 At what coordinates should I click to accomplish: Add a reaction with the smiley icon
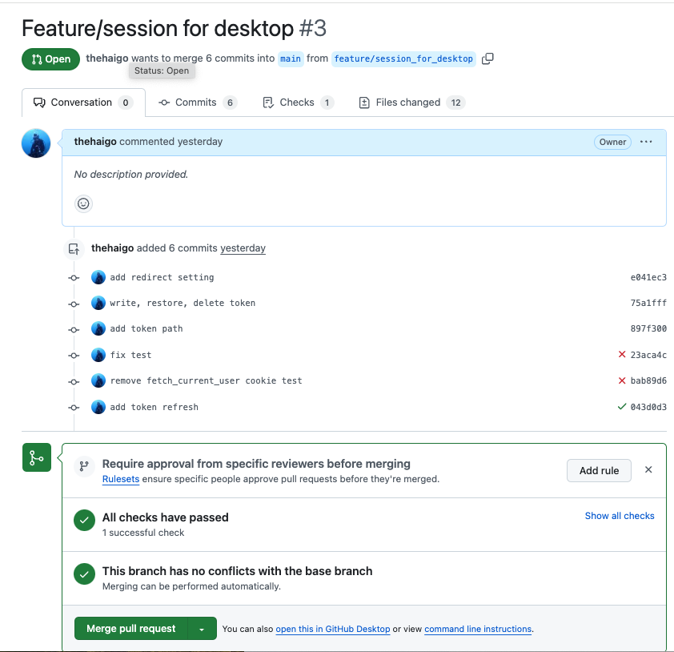(83, 203)
